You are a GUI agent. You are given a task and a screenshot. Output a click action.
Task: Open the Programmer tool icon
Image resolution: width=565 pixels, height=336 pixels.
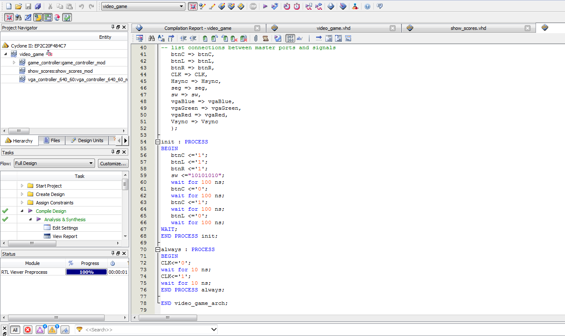coord(343,6)
